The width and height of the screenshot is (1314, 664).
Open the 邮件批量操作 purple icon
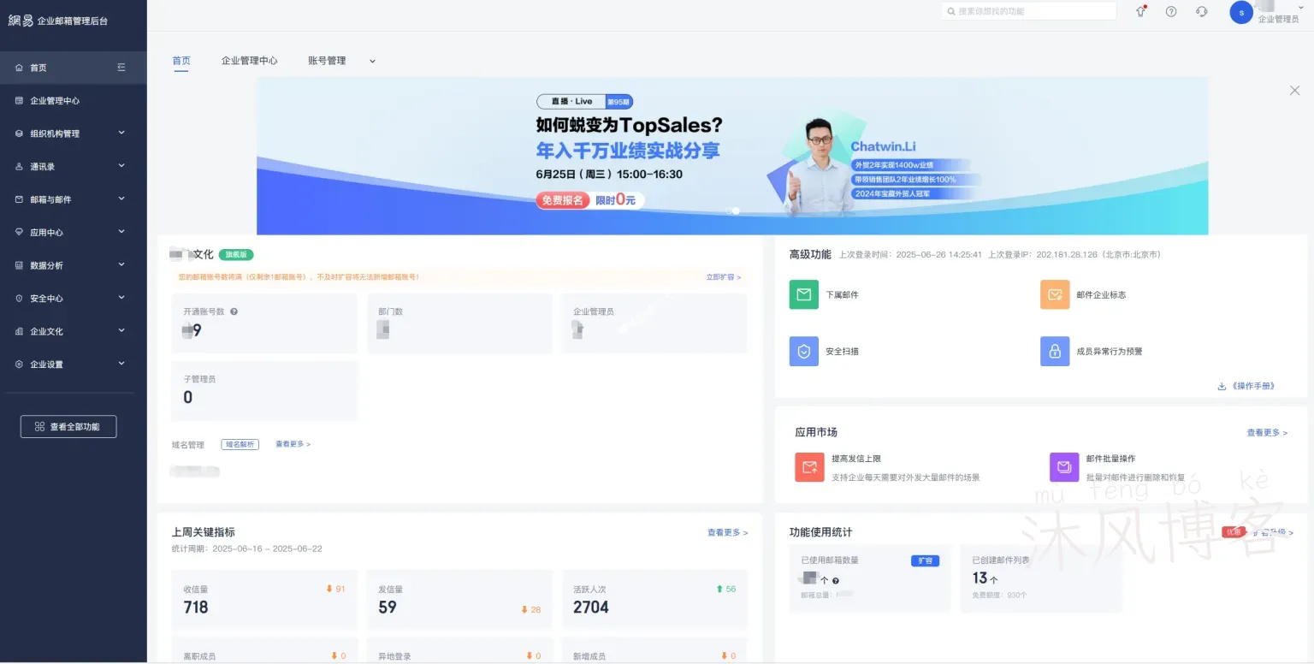tap(1064, 467)
